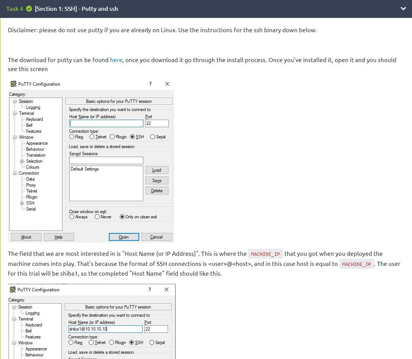Viewport: 412px width, 359px height.
Task: Close the first PuTTY Configuration window with X
Action: [167, 84]
